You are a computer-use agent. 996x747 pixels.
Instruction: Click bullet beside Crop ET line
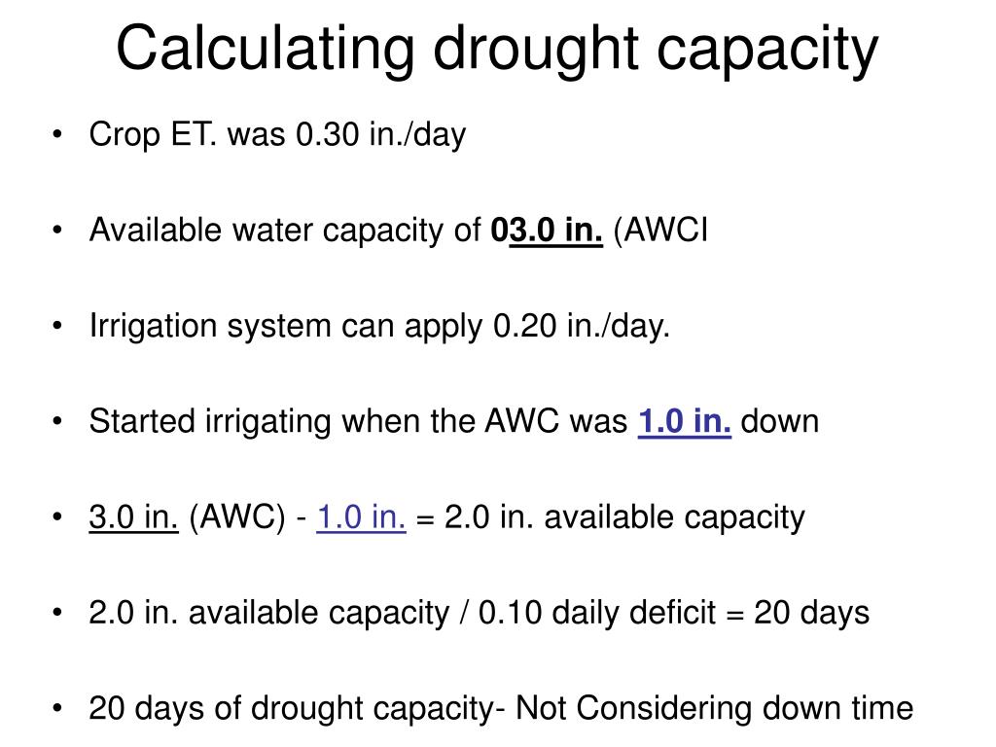57,134
